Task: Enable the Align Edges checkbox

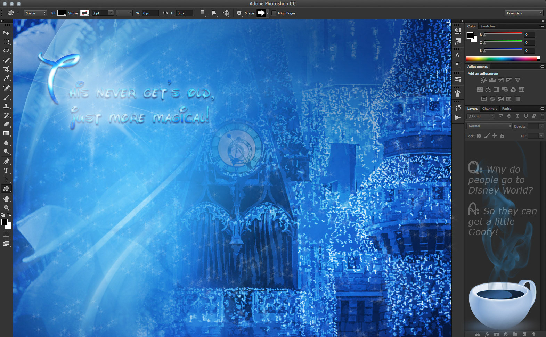Action: pos(274,13)
